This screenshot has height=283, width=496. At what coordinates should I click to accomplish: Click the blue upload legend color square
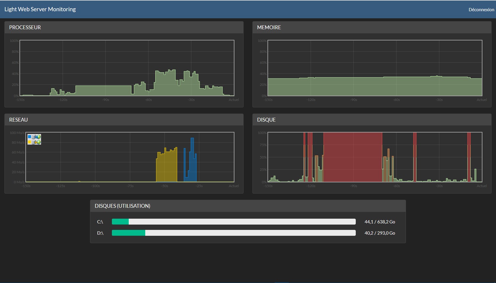point(30,137)
